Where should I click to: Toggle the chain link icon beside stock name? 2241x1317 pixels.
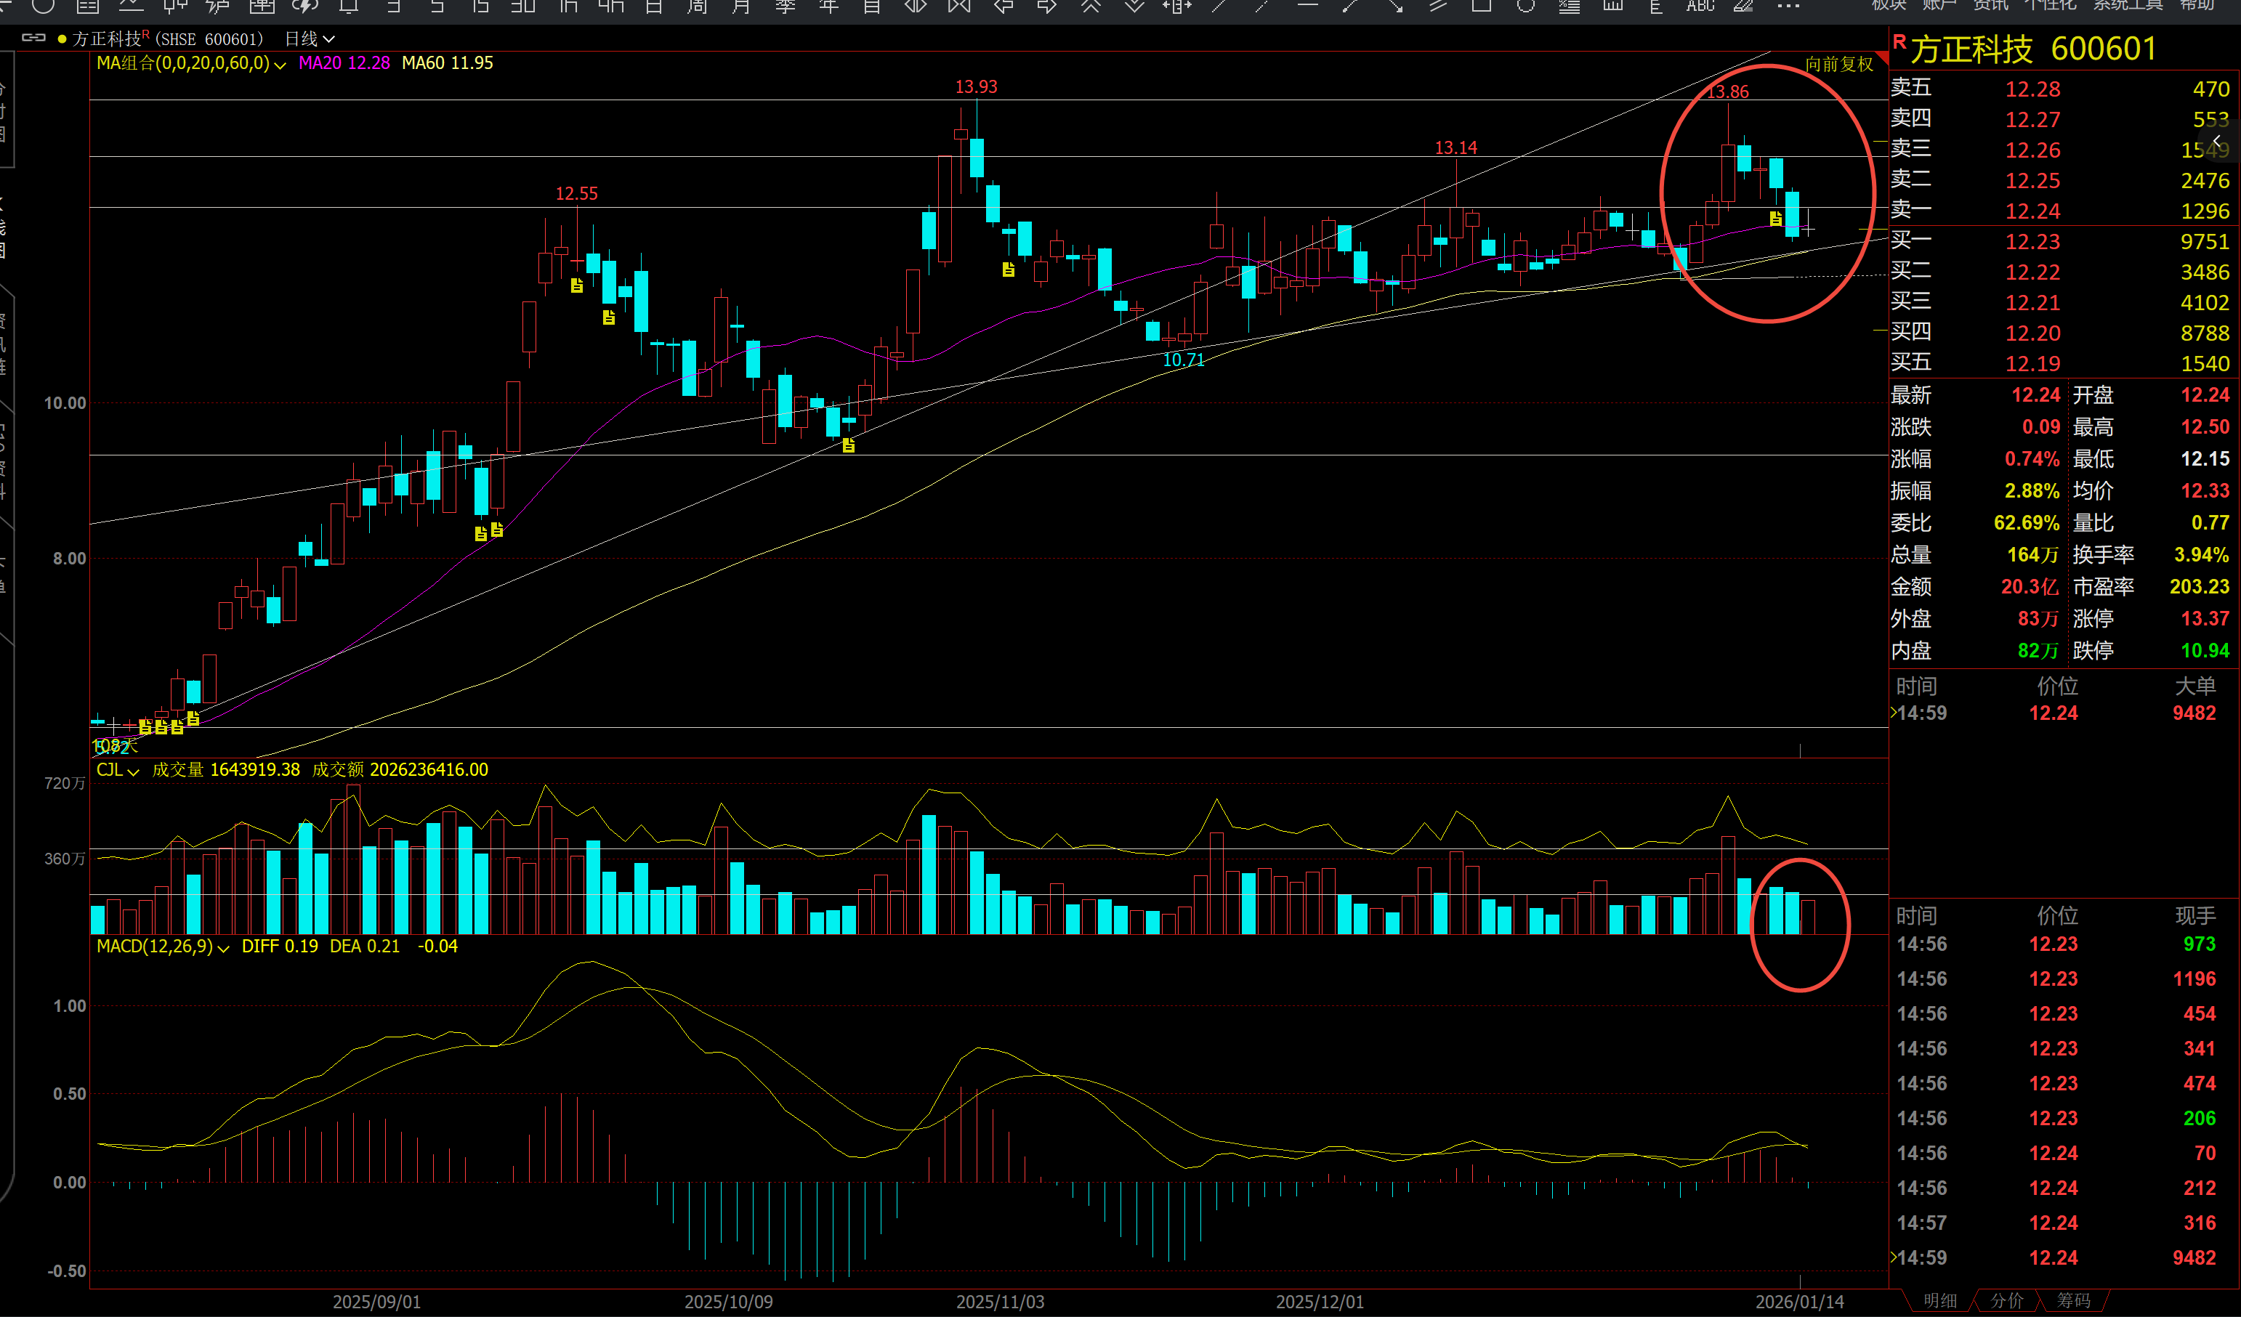[34, 39]
